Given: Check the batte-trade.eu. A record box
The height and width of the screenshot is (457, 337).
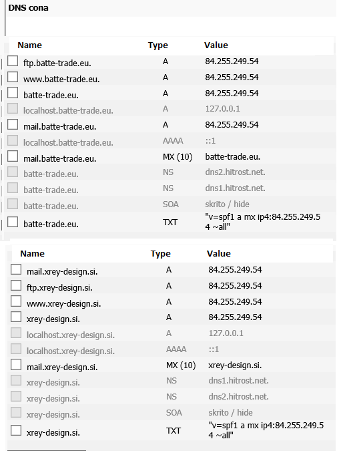Looking at the screenshot, I should [x=13, y=93].
